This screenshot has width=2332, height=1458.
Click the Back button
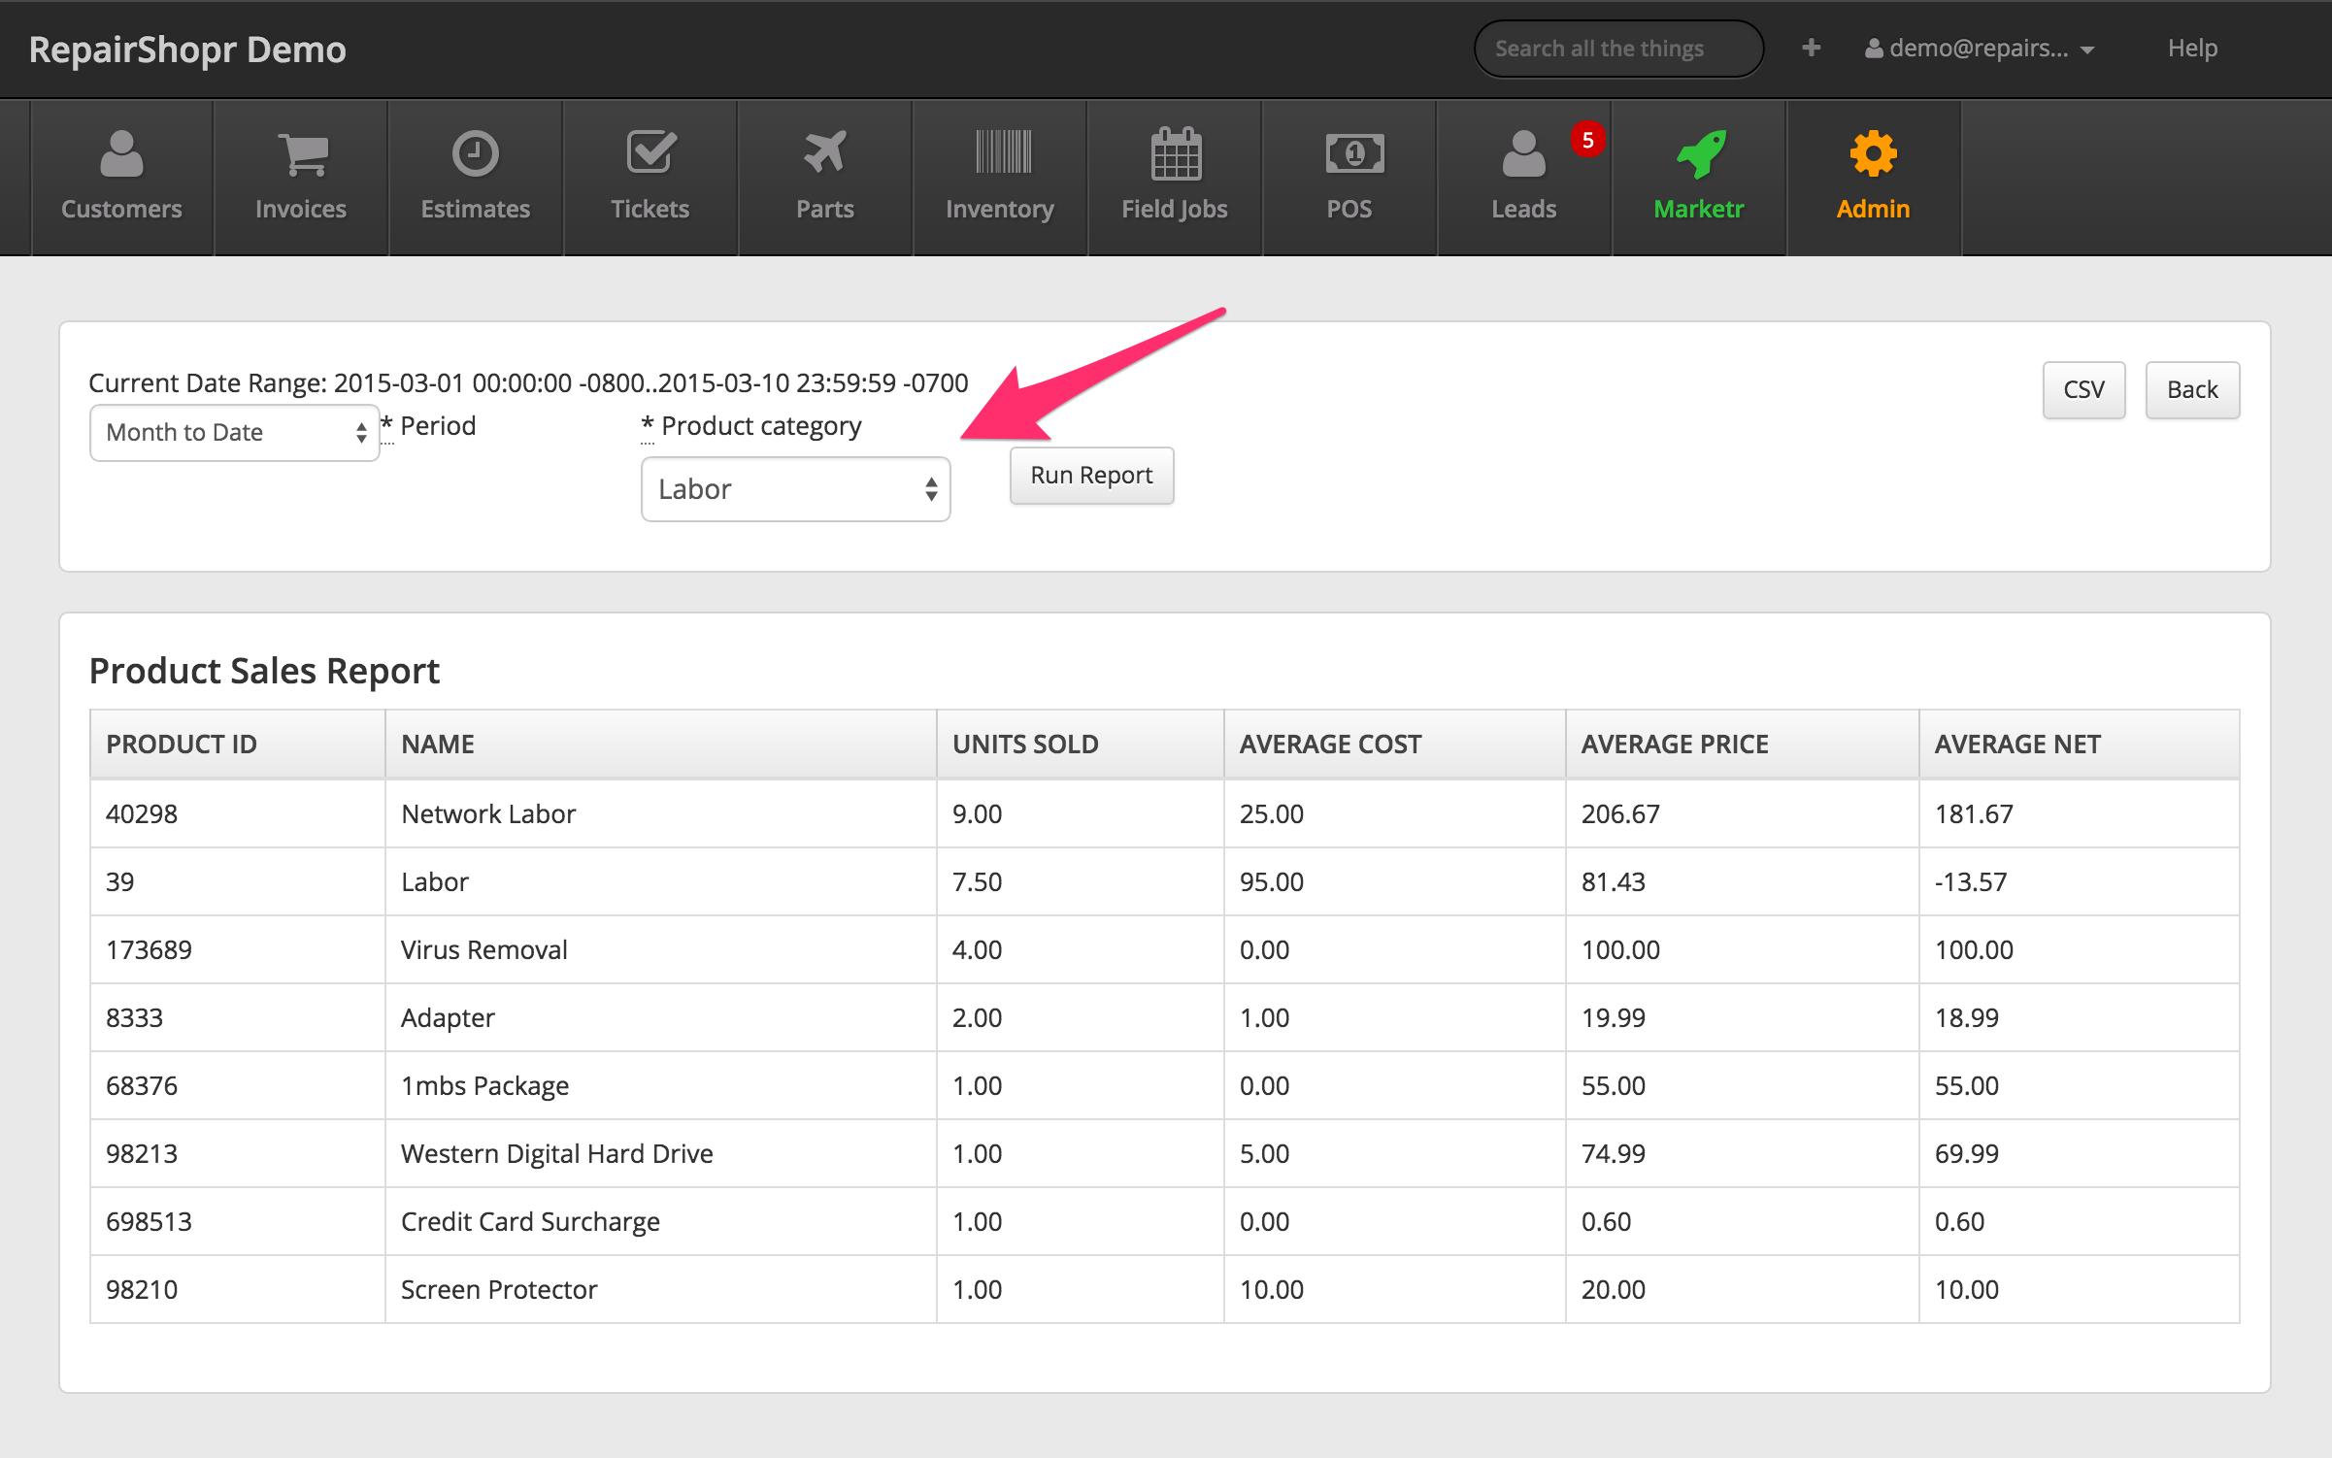2192,390
